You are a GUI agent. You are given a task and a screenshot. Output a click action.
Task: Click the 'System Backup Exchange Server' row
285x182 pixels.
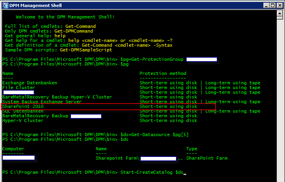[131, 102]
